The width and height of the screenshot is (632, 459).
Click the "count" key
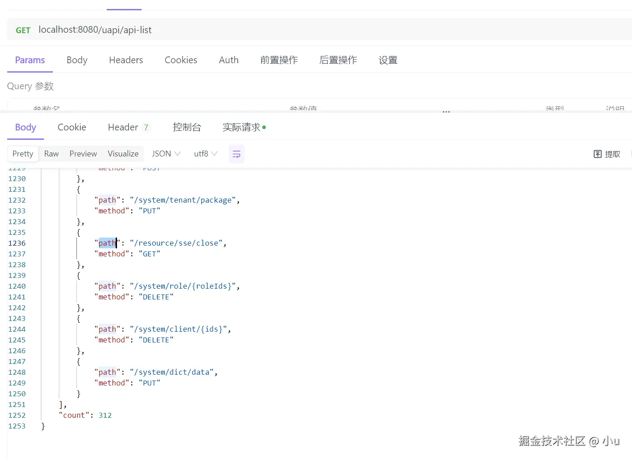coord(74,415)
